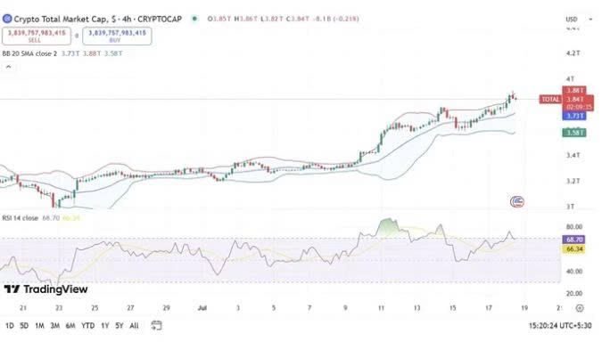Screen dimensions: 602x350
Task: Click the SELL price button
Action: (x=37, y=36)
